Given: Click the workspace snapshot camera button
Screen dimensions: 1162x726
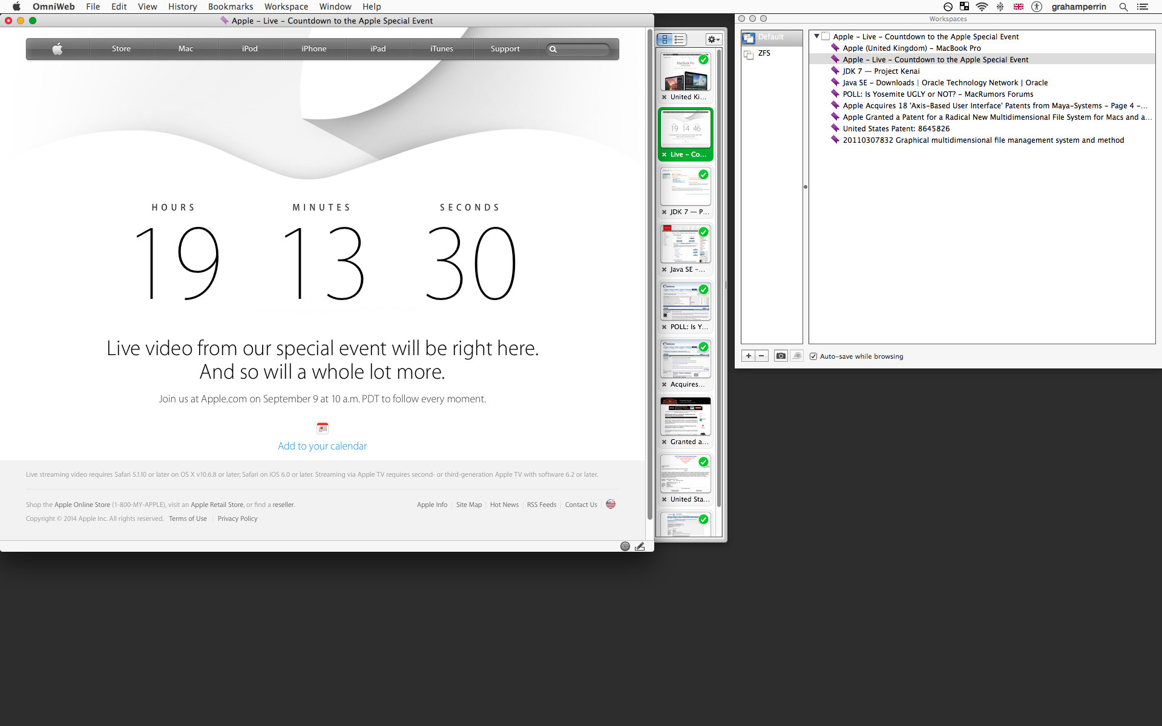Looking at the screenshot, I should coord(781,356).
